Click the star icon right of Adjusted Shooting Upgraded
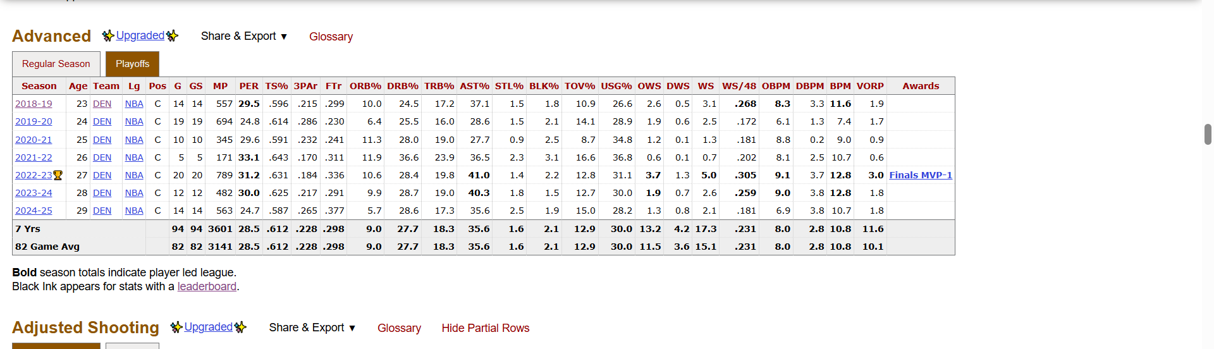 [x=240, y=328]
